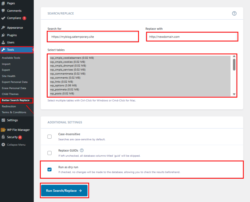Click the Tools wrench icon
This screenshot has width=250, height=202.
tap(3, 50)
